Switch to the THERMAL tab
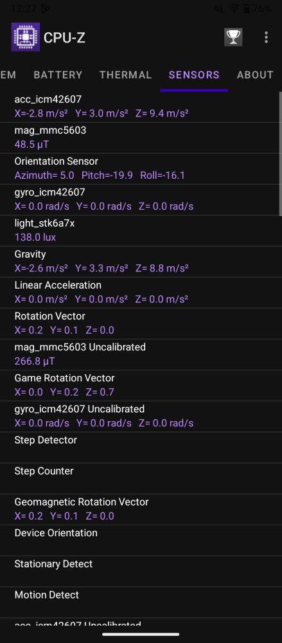 point(125,75)
